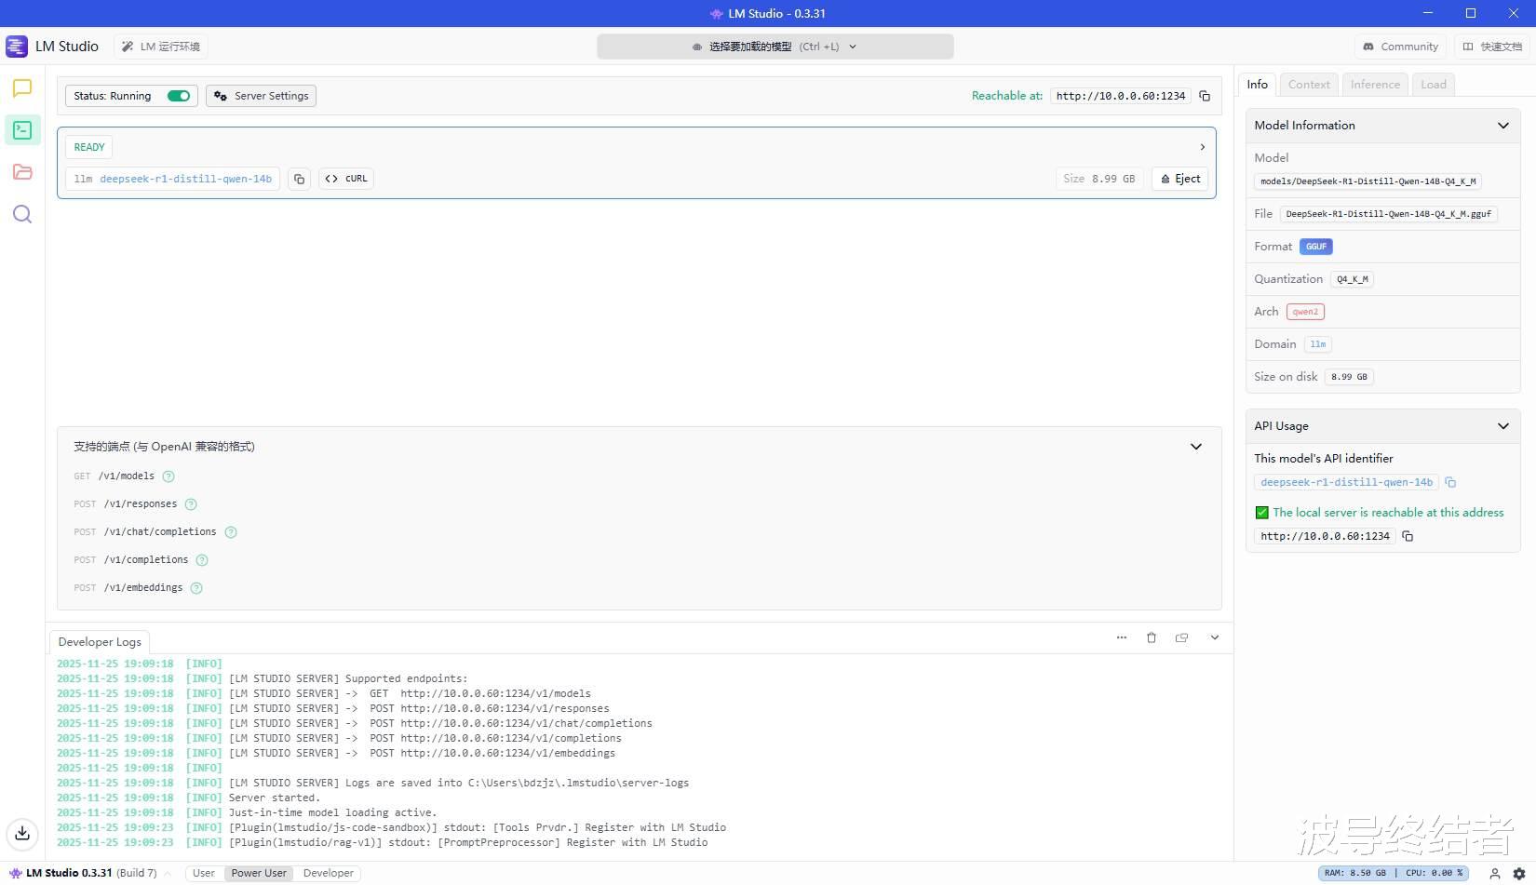Click the Size on disk 8.99 GB value
The image size is (1536, 885).
click(x=1350, y=377)
